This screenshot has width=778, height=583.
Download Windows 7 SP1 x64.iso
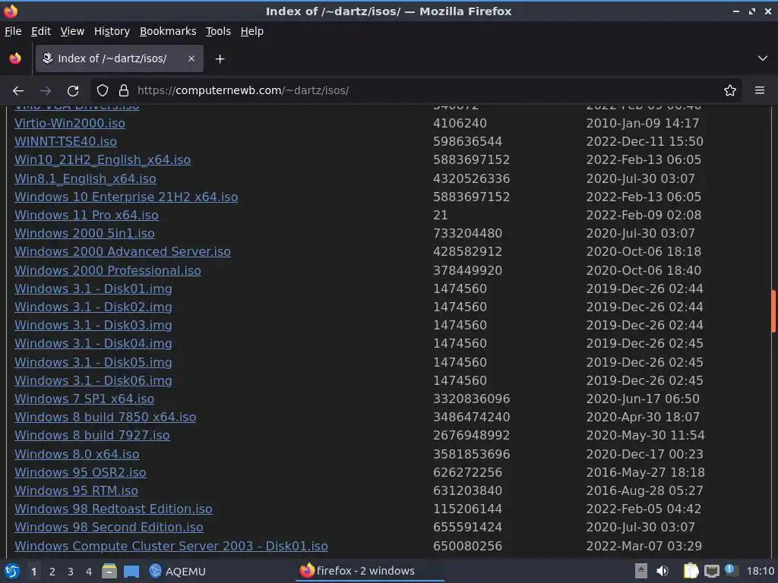coord(84,399)
